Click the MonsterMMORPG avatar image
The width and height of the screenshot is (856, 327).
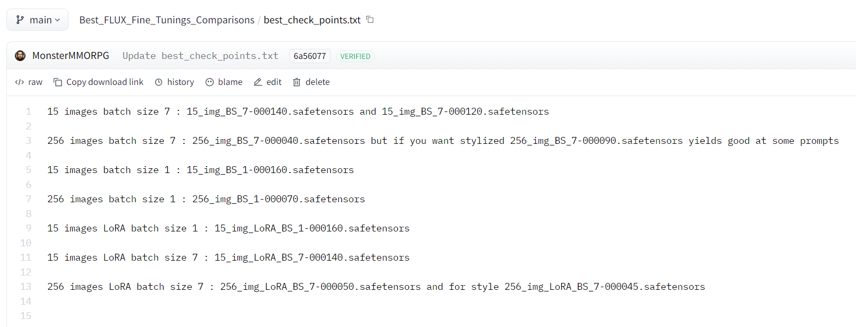point(20,56)
